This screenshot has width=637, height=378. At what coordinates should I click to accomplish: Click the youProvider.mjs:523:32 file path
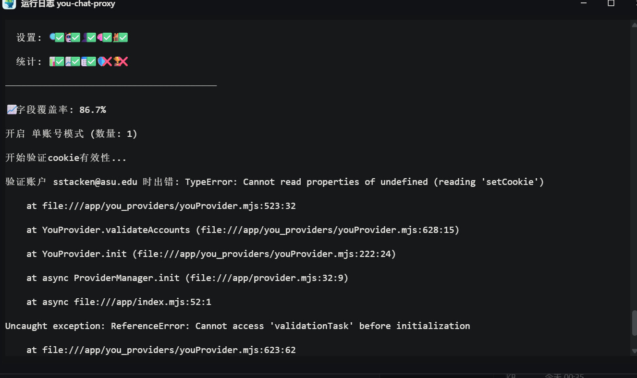click(169, 206)
